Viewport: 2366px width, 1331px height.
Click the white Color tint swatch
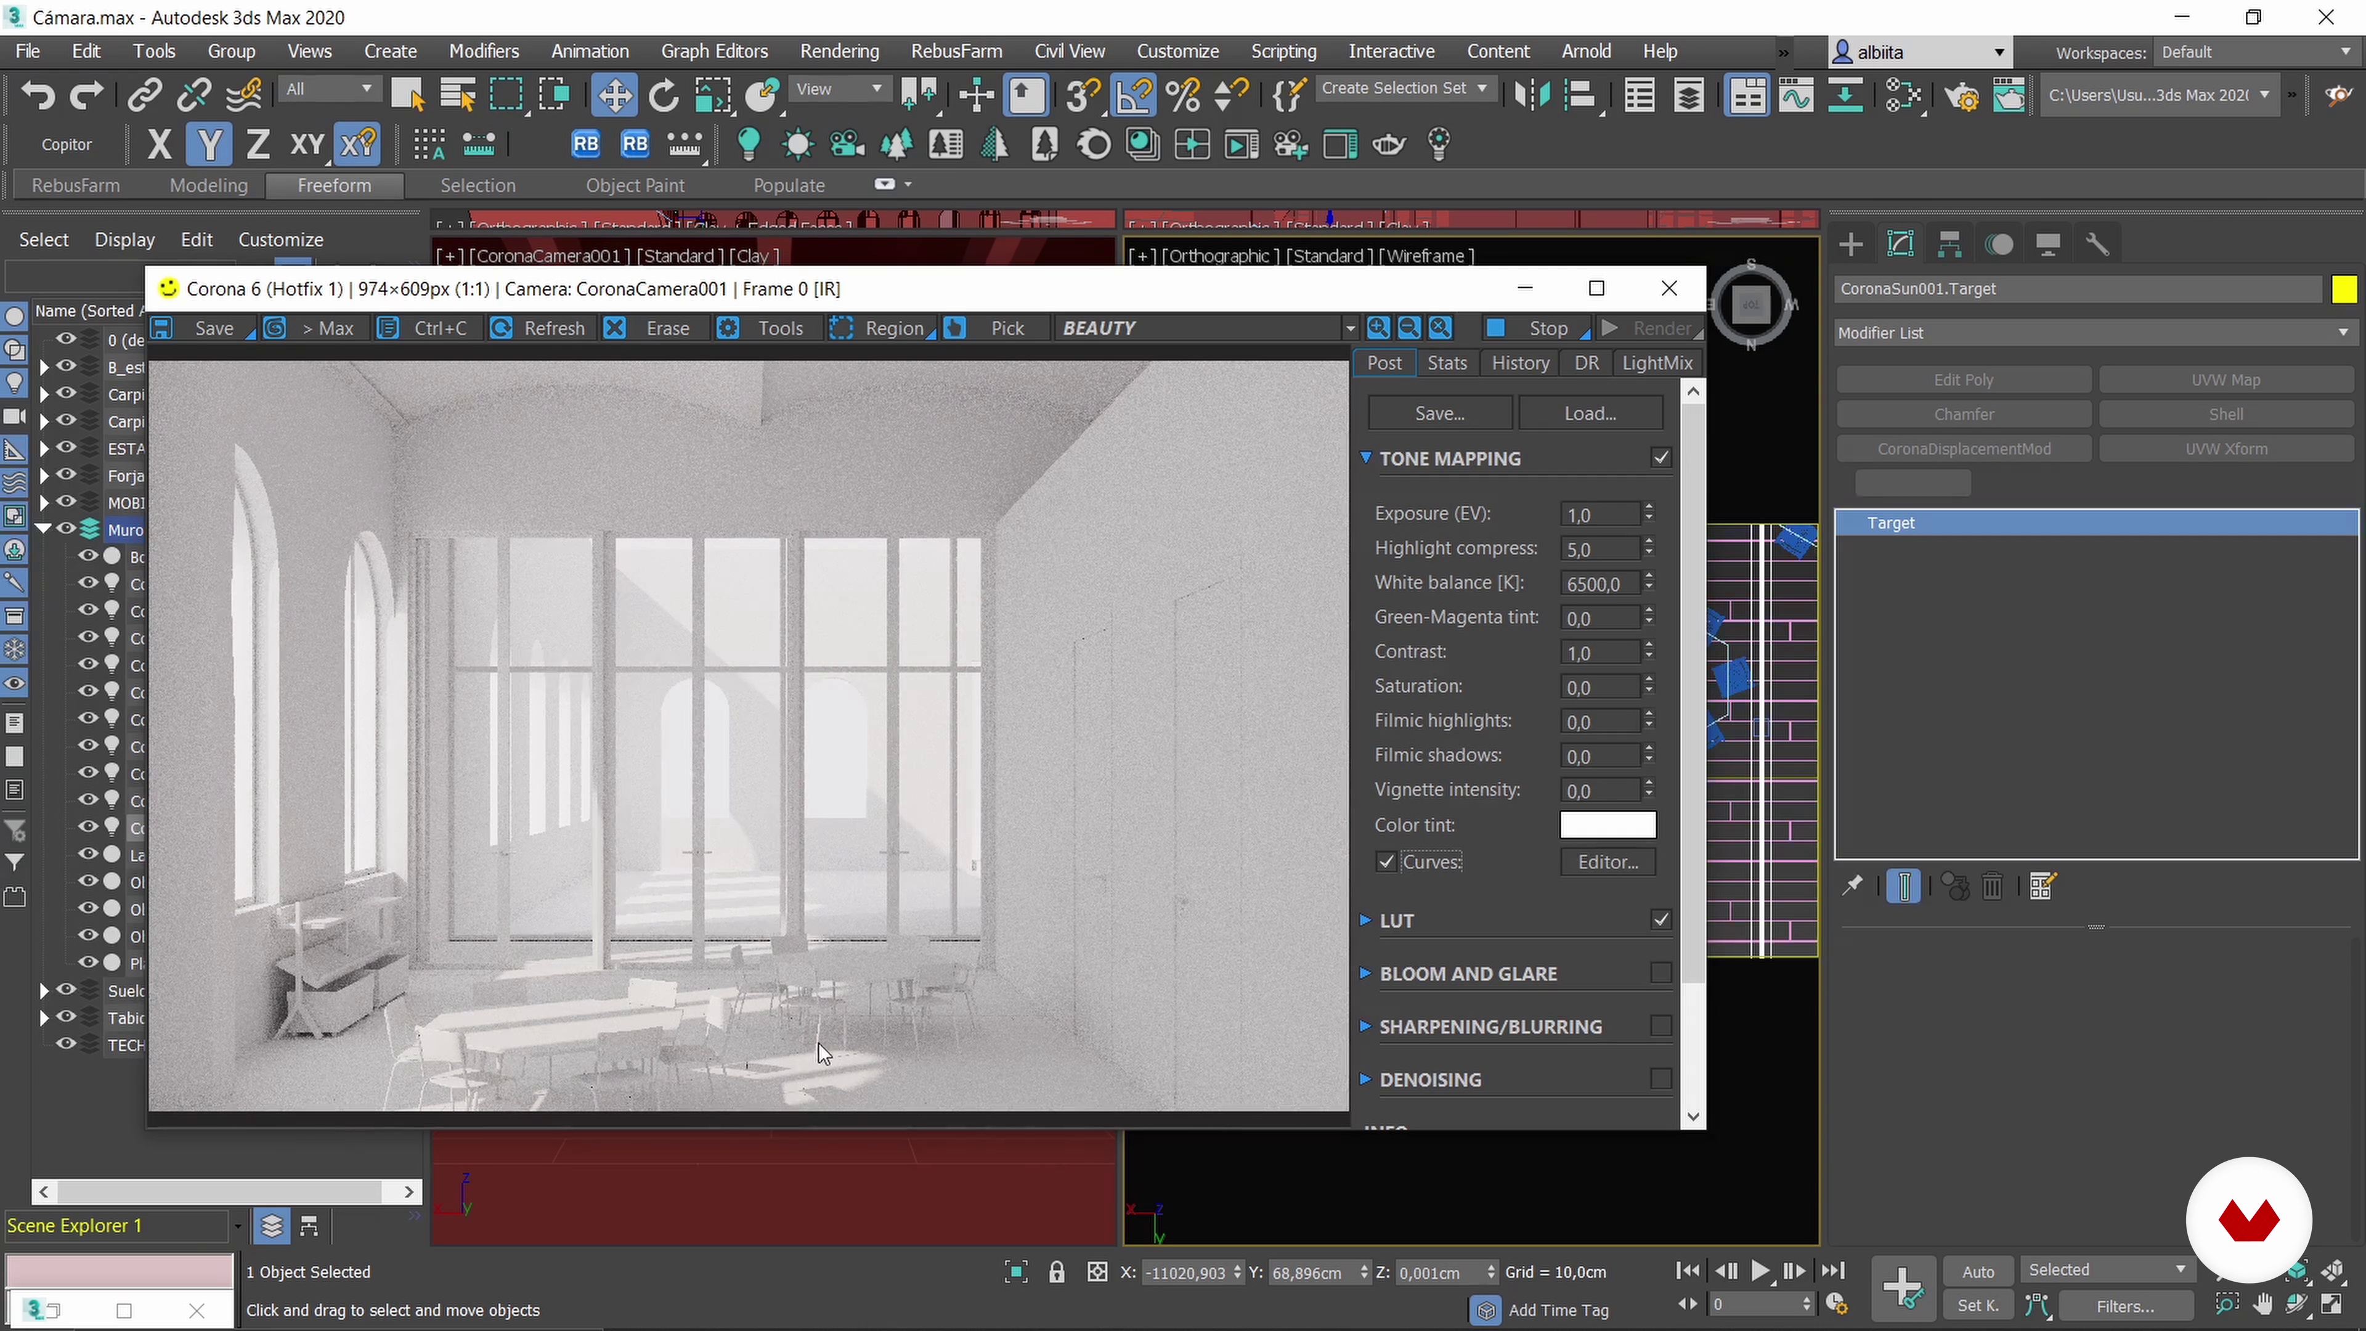tap(1608, 825)
